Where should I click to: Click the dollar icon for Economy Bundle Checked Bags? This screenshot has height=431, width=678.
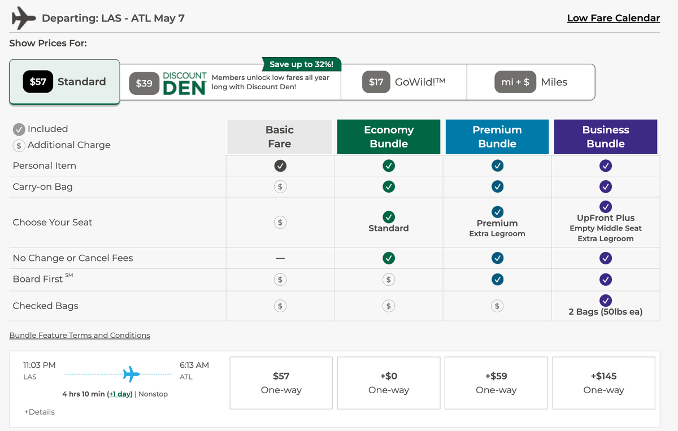[x=388, y=306]
